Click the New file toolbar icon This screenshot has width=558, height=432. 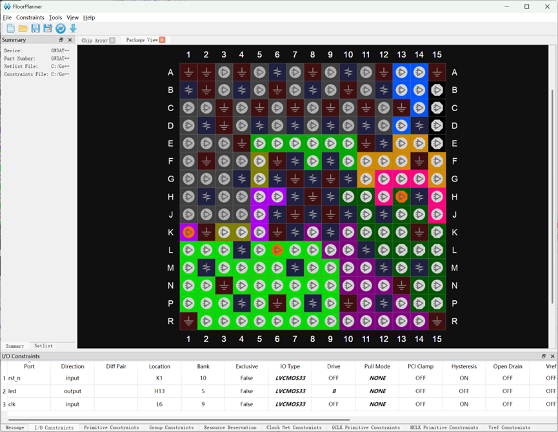11,28
